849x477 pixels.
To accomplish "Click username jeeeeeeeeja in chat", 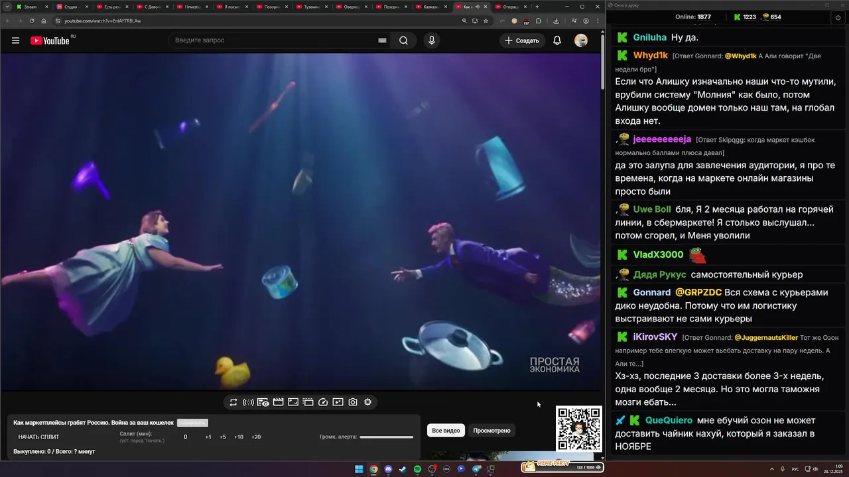I will click(x=662, y=140).
